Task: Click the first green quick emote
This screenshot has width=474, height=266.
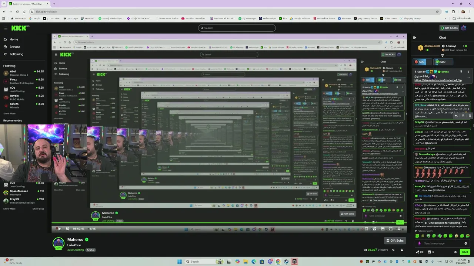Action: tap(417, 236)
